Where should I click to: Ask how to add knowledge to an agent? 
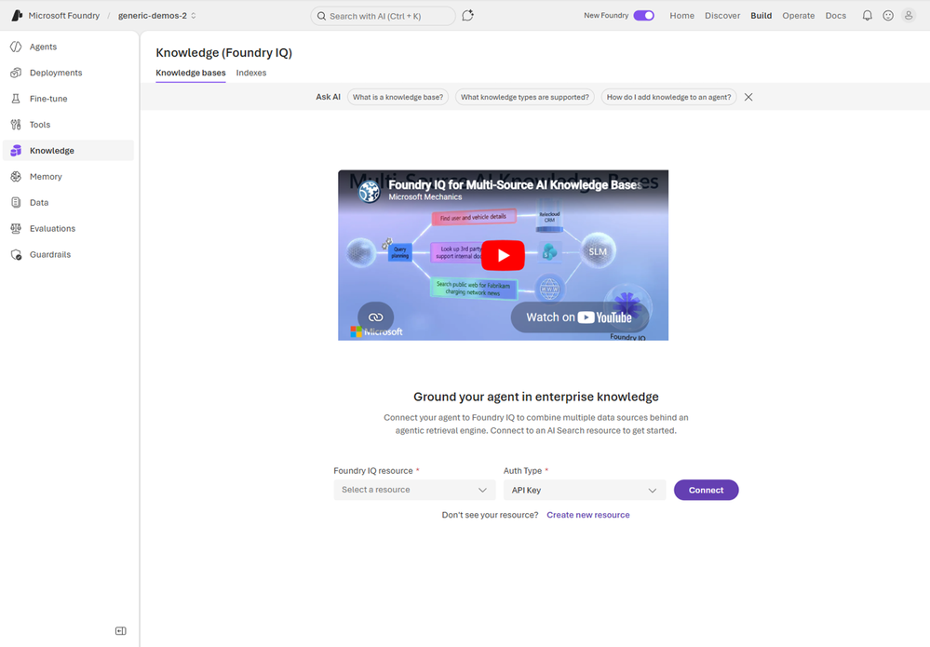pyautogui.click(x=668, y=97)
